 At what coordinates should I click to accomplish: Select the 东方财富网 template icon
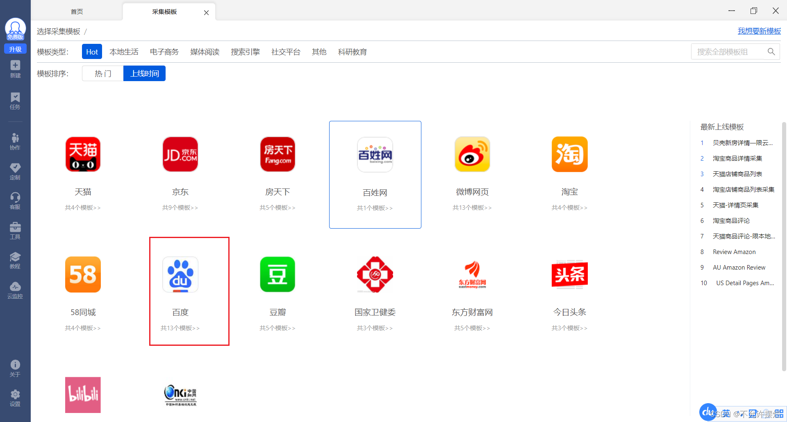click(x=472, y=275)
